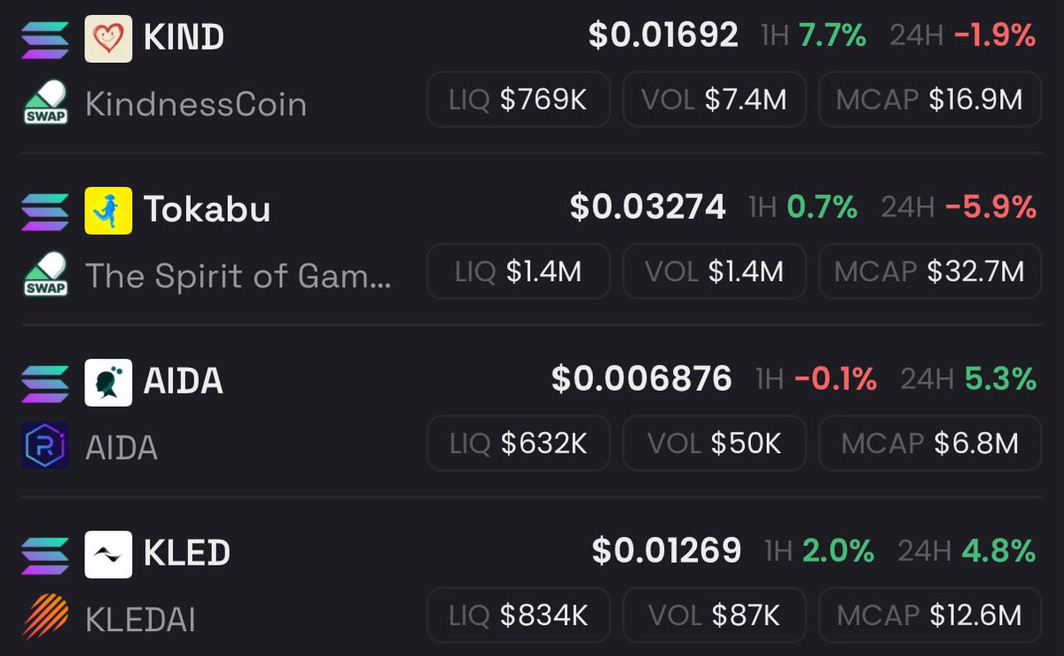Viewport: 1064px width, 656px height.
Task: Click Solana chain icon beside KIND
Action: click(x=44, y=38)
